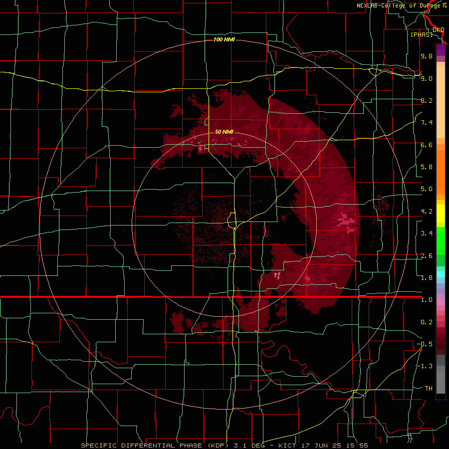This screenshot has width=449, height=449.
Task: Select the cyan swatch on the color bar
Action: [441, 274]
